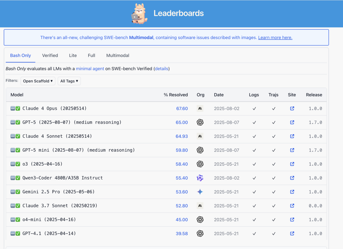Click 58.40 score for o3
The height and width of the screenshot is (249, 343).
coord(182,164)
